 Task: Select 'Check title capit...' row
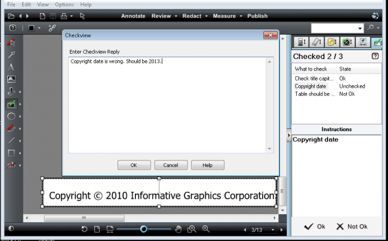coord(337,79)
